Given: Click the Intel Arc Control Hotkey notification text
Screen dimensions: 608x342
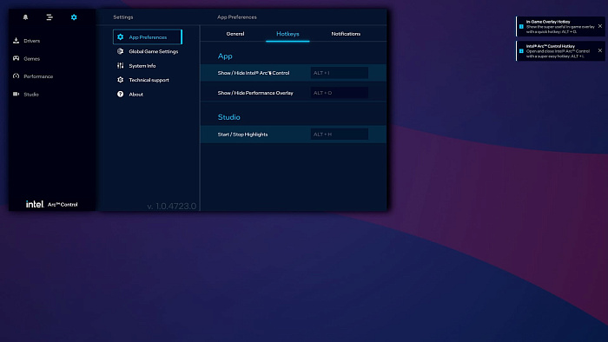Looking at the screenshot, I should [x=558, y=51].
